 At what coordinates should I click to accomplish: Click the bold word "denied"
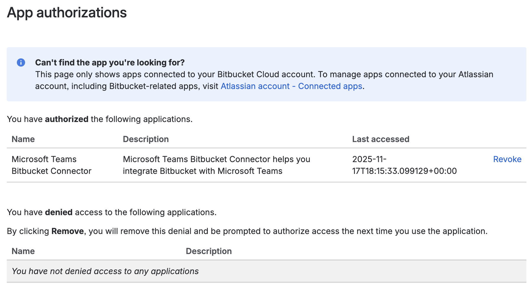pyautogui.click(x=58, y=212)
